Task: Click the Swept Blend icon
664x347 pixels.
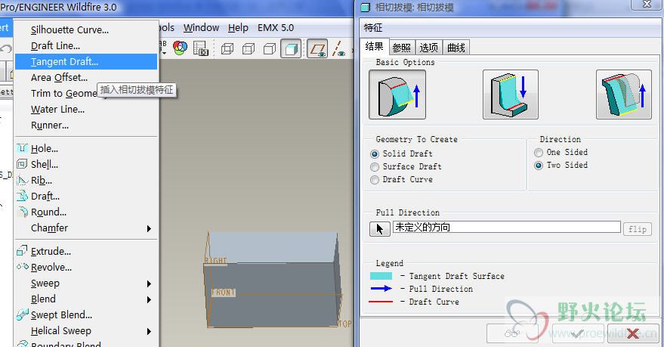Action: pos(22,314)
